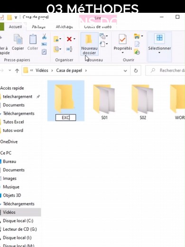Viewport: 185px width, 247px height.
Task: Click the Copier icon in the ribbon
Action: tap(18, 39)
